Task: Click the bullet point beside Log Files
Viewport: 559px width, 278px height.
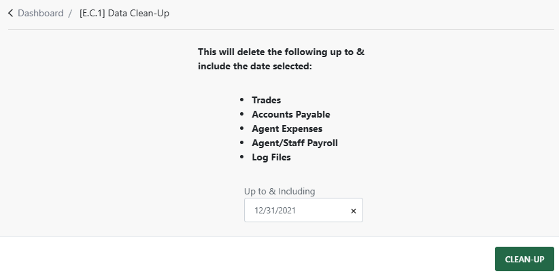Action: point(242,157)
